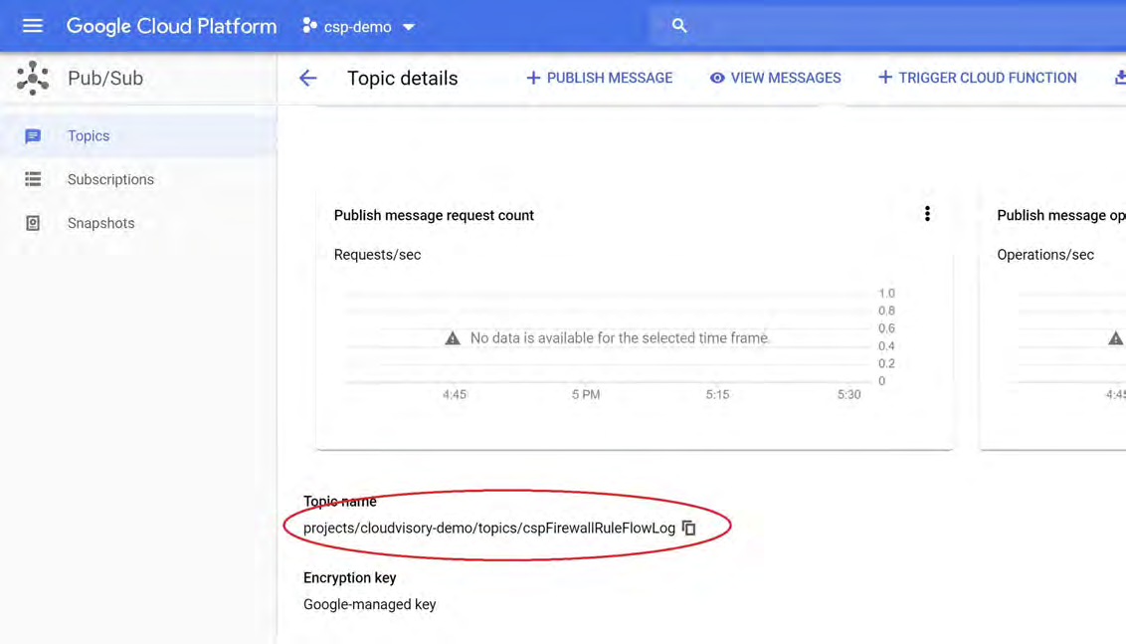The width and height of the screenshot is (1126, 644).
Task: Click the Topic details heading
Action: tap(402, 78)
